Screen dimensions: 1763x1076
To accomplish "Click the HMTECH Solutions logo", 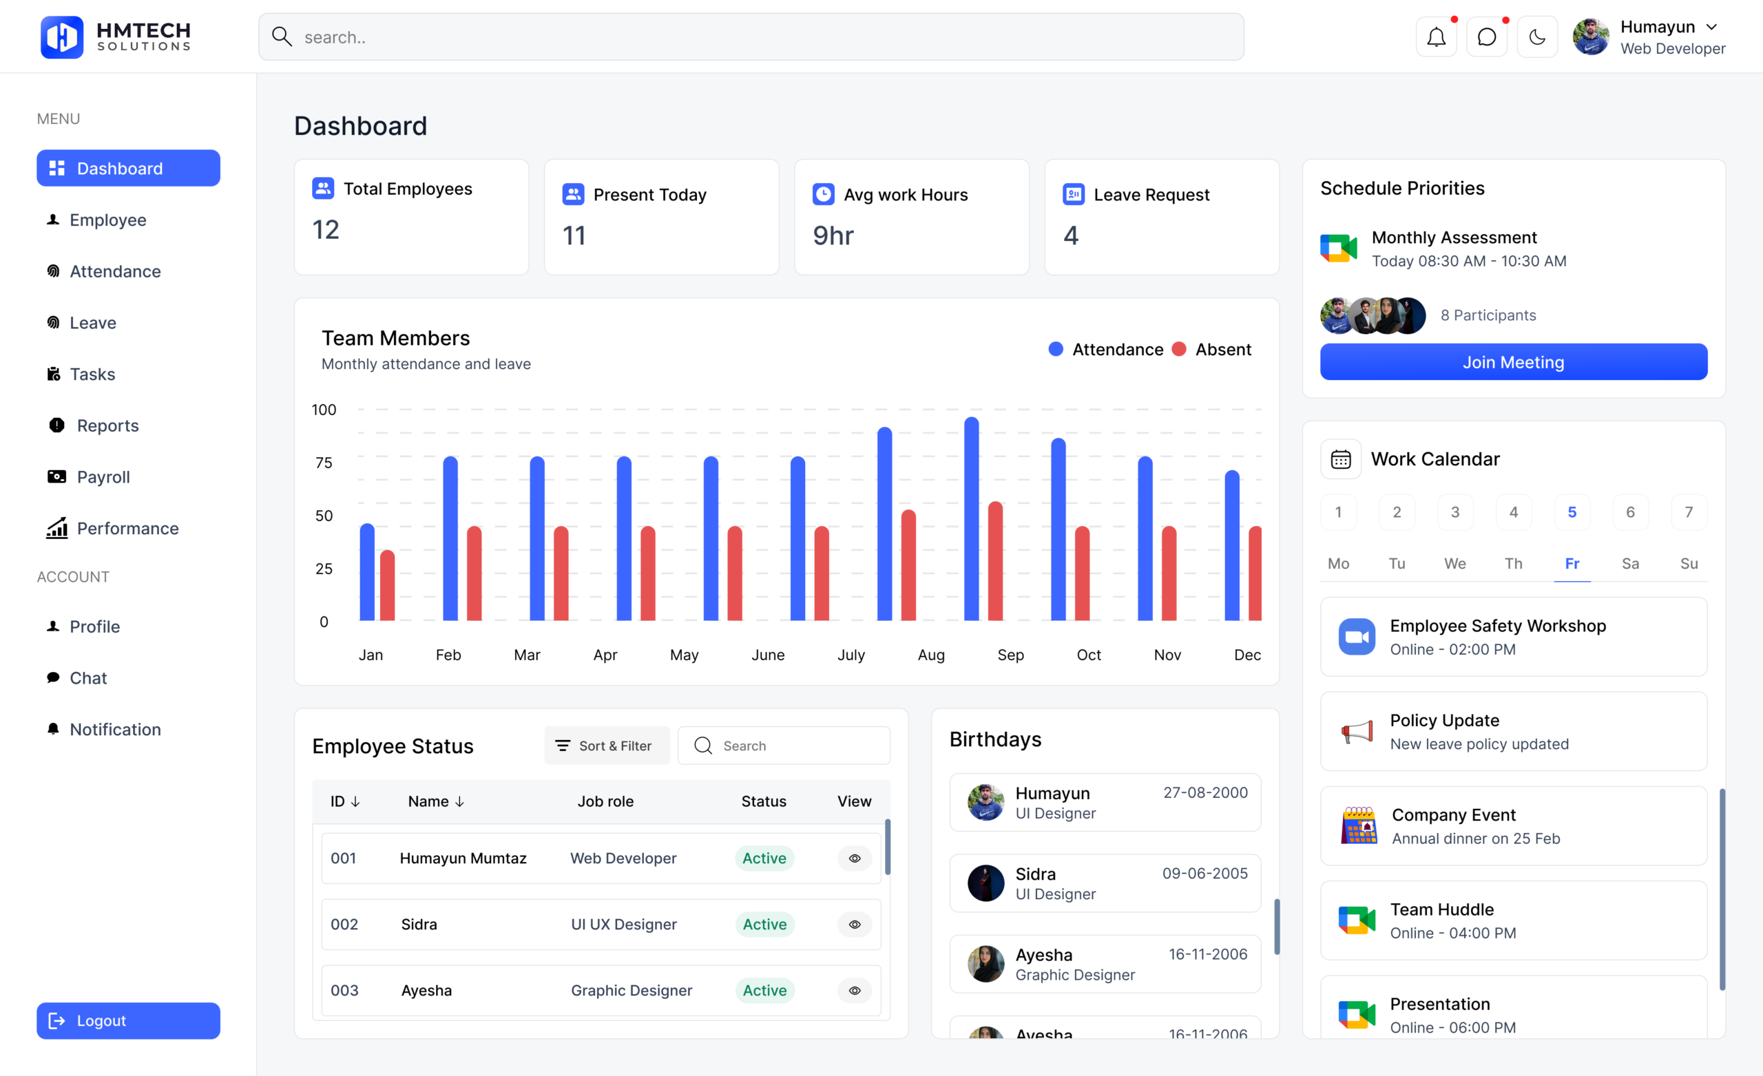I will [116, 36].
